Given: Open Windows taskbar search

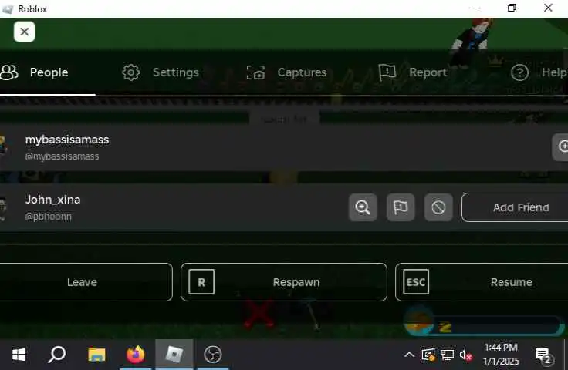Looking at the screenshot, I should (x=57, y=355).
